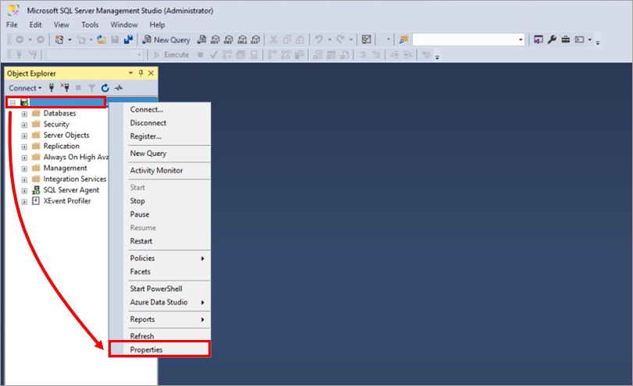Select the SQL Server Agent item
The height and width of the screenshot is (386, 633).
coord(72,190)
